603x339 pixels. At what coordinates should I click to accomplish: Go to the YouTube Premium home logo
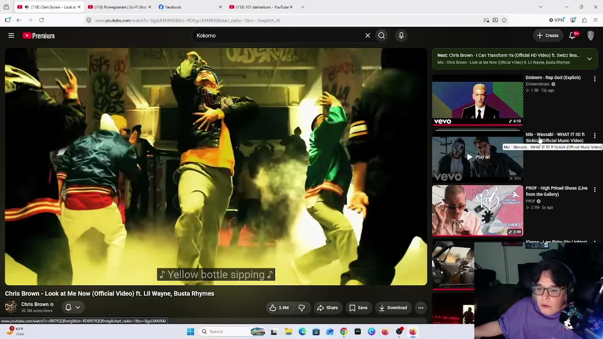click(x=39, y=36)
